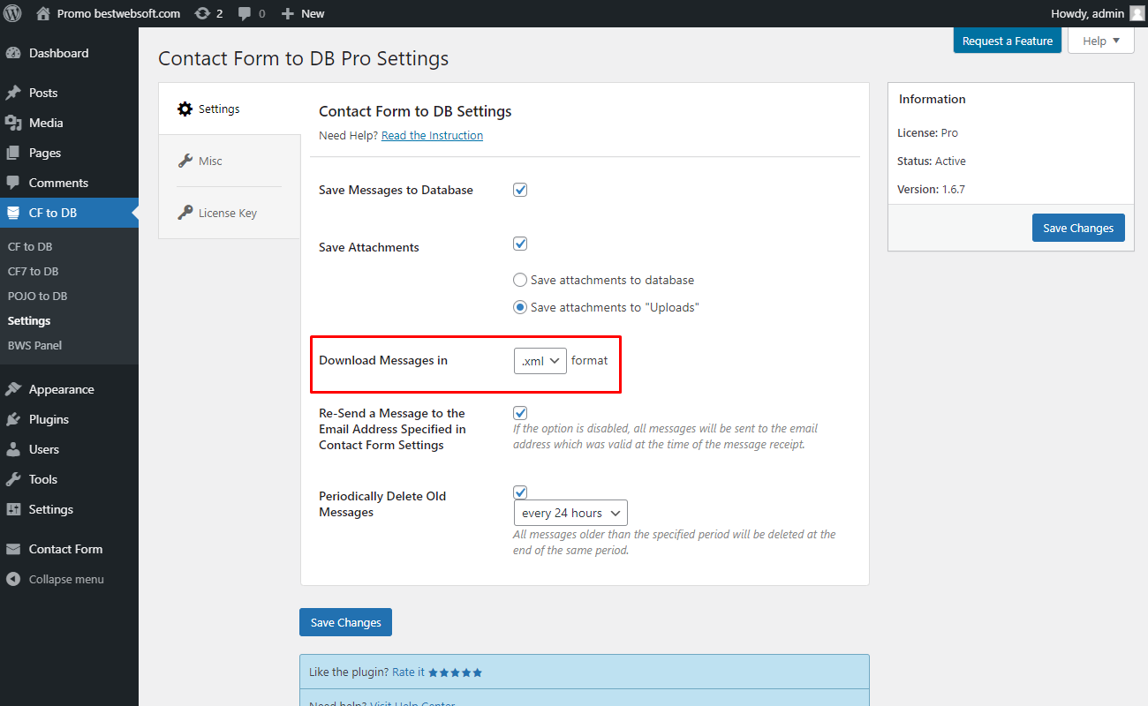Viewport: 1148px width, 706px height.
Task: Open the .xml format dropdown
Action: pos(540,360)
